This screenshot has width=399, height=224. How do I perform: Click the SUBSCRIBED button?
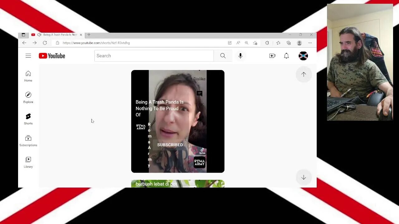pos(170,145)
